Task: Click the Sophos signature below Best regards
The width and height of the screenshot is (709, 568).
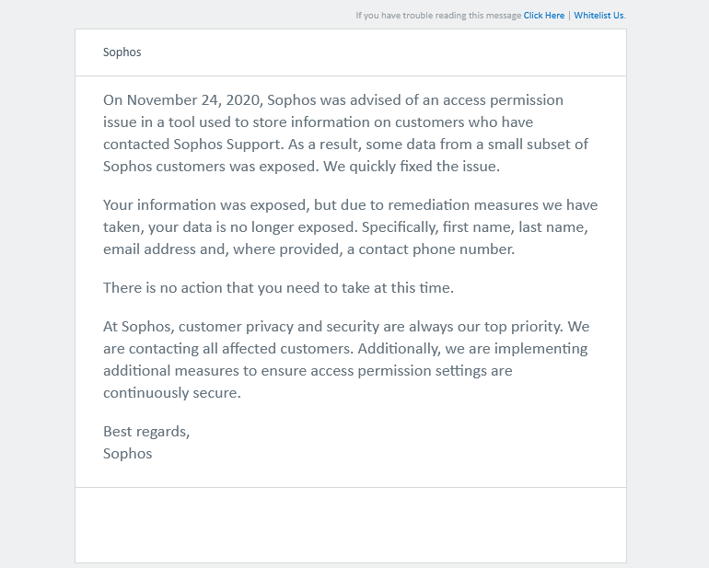Action: [128, 453]
